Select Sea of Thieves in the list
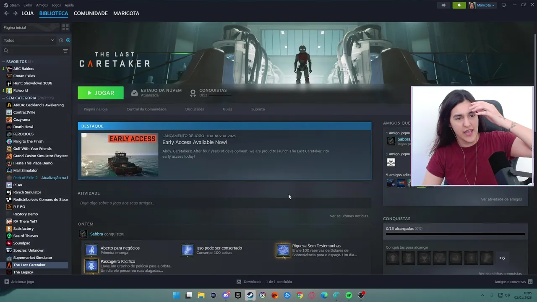The image size is (537, 302). [26, 236]
